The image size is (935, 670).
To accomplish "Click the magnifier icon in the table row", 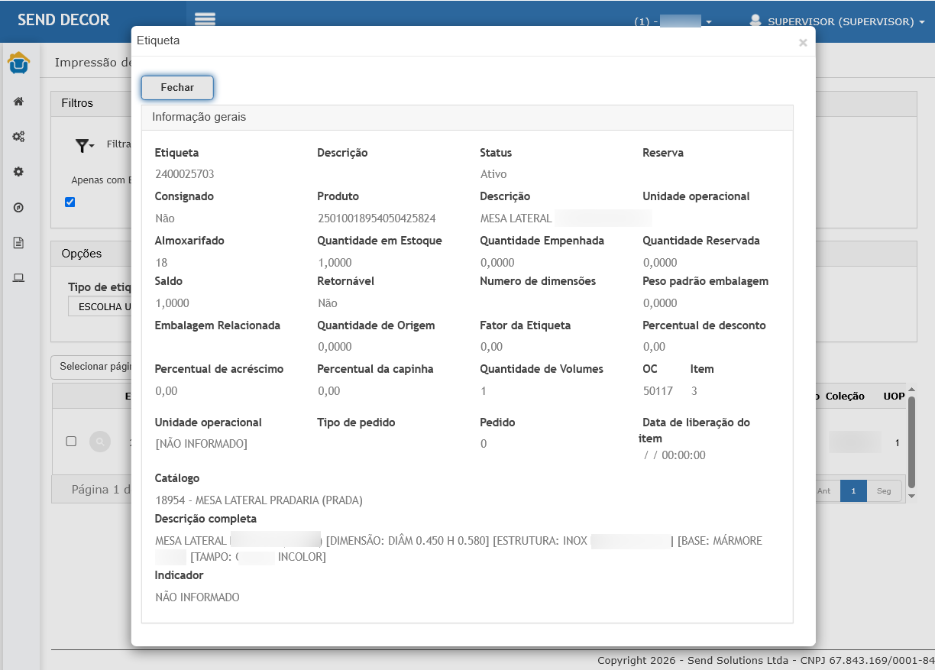I will pyautogui.click(x=100, y=442).
